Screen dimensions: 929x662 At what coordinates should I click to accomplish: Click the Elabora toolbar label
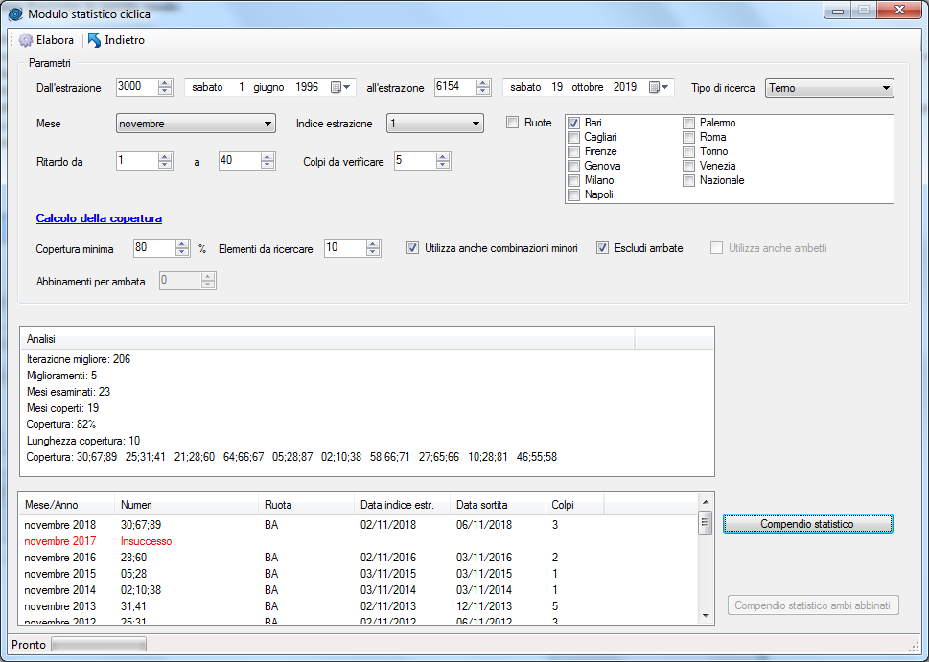click(55, 40)
